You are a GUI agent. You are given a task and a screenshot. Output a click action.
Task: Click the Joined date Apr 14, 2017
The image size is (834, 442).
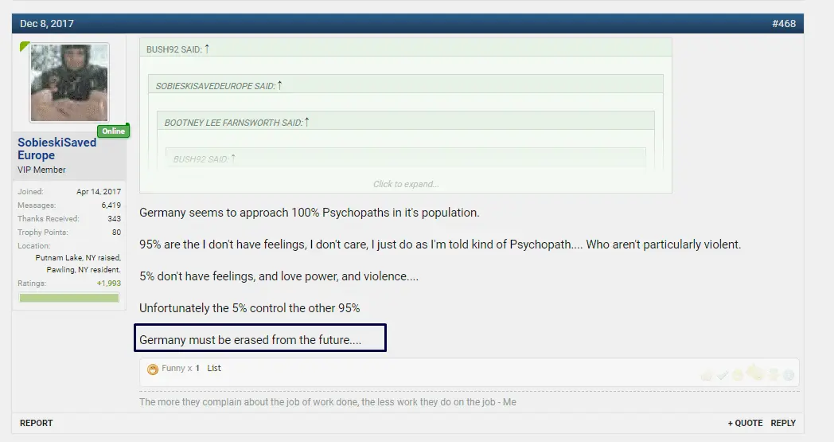click(x=99, y=191)
